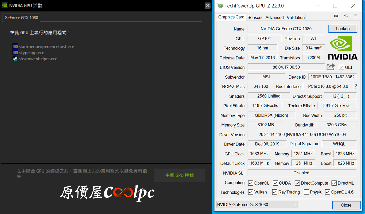The width and height of the screenshot is (365, 214).
Task: Click the Subvendor field showing MSI
Action: [x=266, y=77]
